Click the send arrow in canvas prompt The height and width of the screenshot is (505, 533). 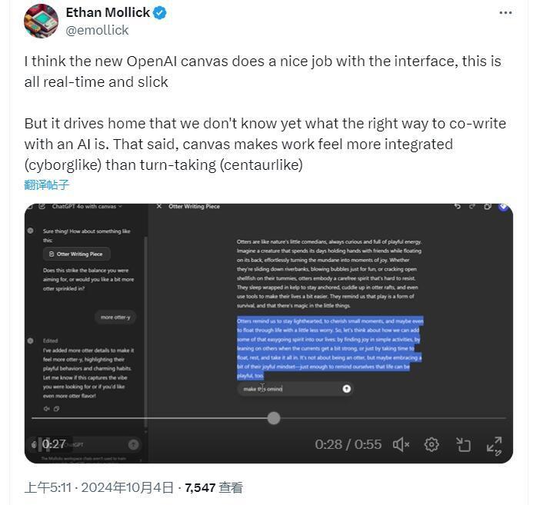click(346, 389)
